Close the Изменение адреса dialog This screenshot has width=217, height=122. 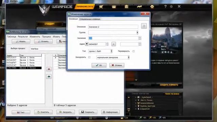coord(145,14)
